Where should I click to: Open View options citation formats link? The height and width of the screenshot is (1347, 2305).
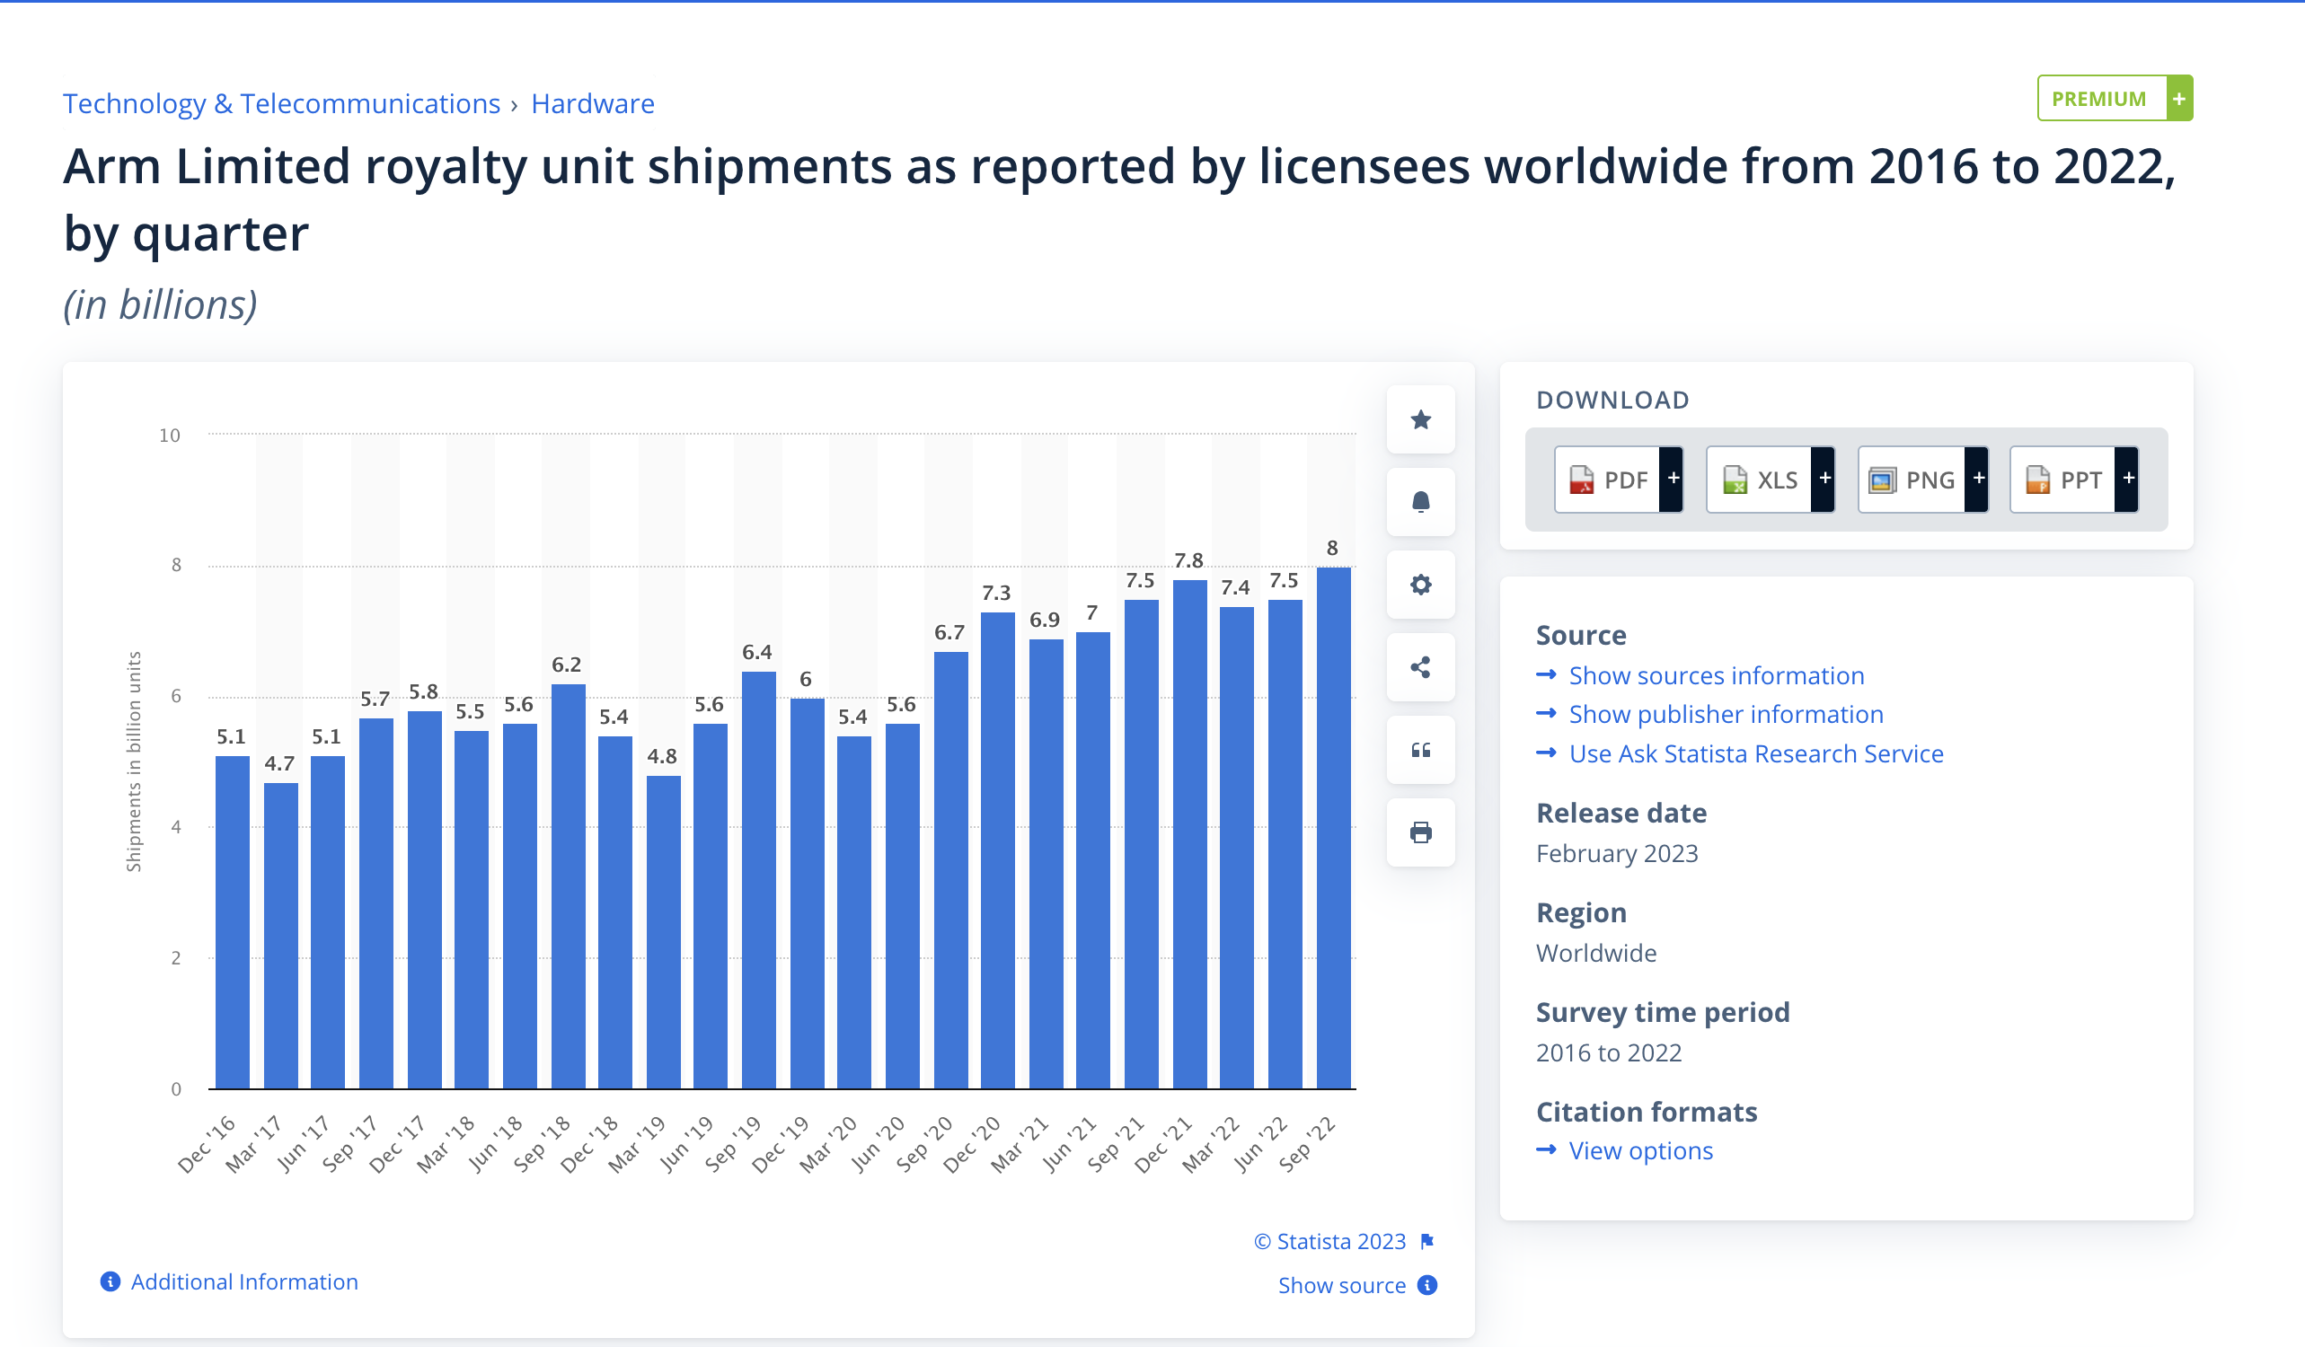pos(1641,1150)
